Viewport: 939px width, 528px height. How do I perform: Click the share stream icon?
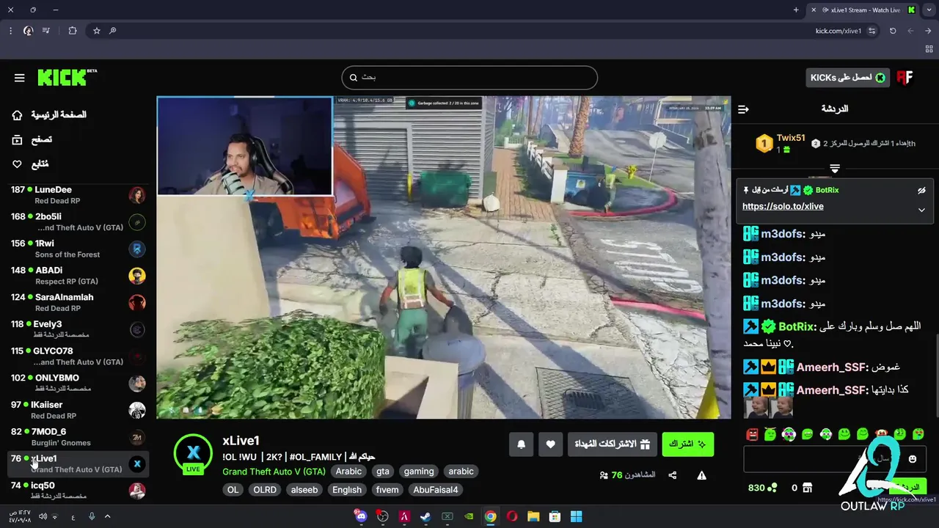tap(673, 476)
